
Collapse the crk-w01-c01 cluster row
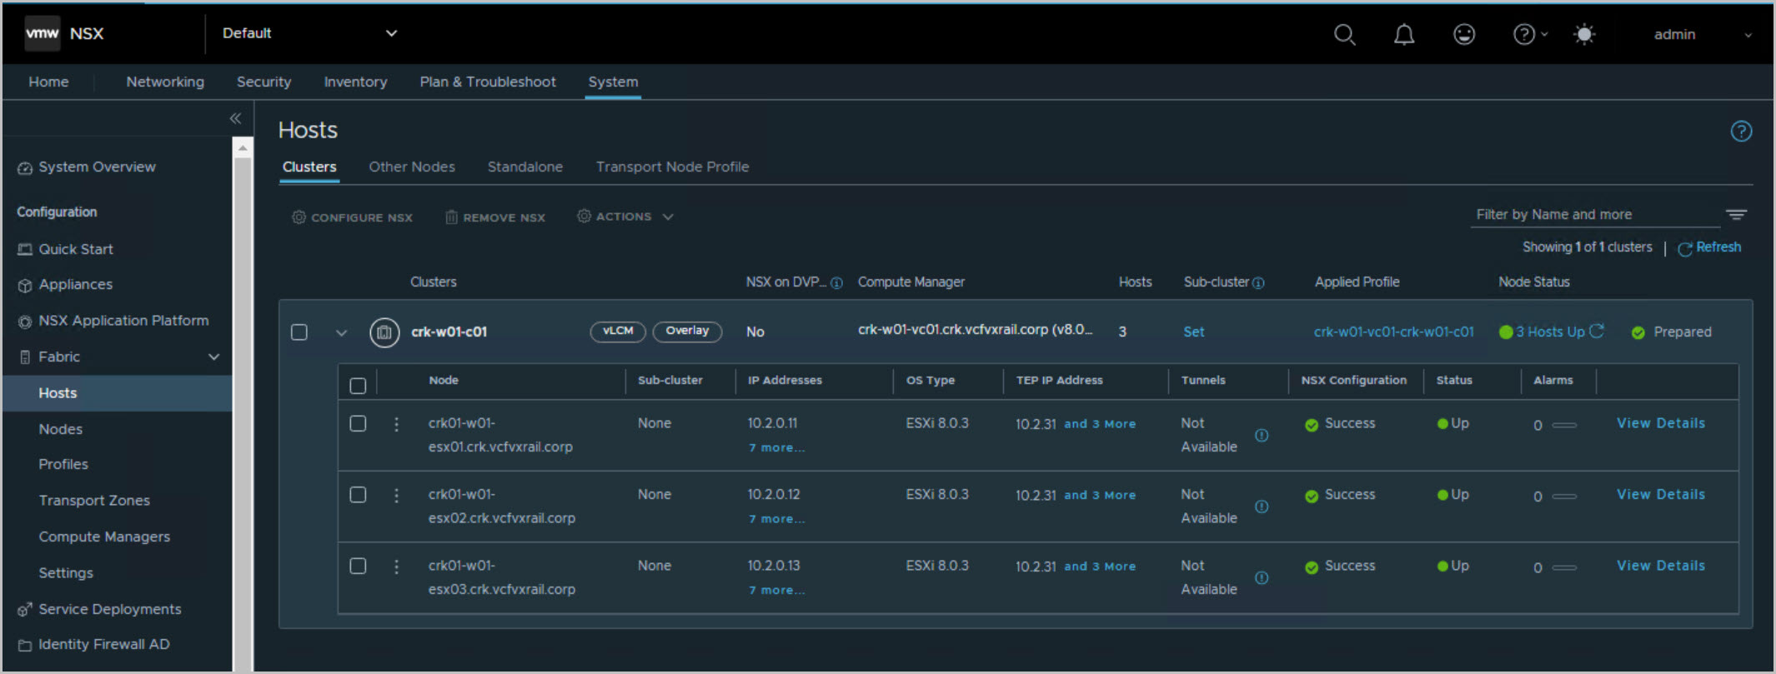[x=341, y=332]
